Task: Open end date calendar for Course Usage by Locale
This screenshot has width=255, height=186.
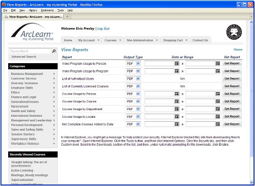Action: pos(218,117)
